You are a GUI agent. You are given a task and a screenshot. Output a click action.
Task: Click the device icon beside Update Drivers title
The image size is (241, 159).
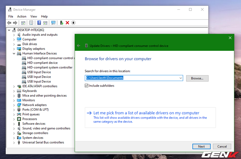pos(86,46)
